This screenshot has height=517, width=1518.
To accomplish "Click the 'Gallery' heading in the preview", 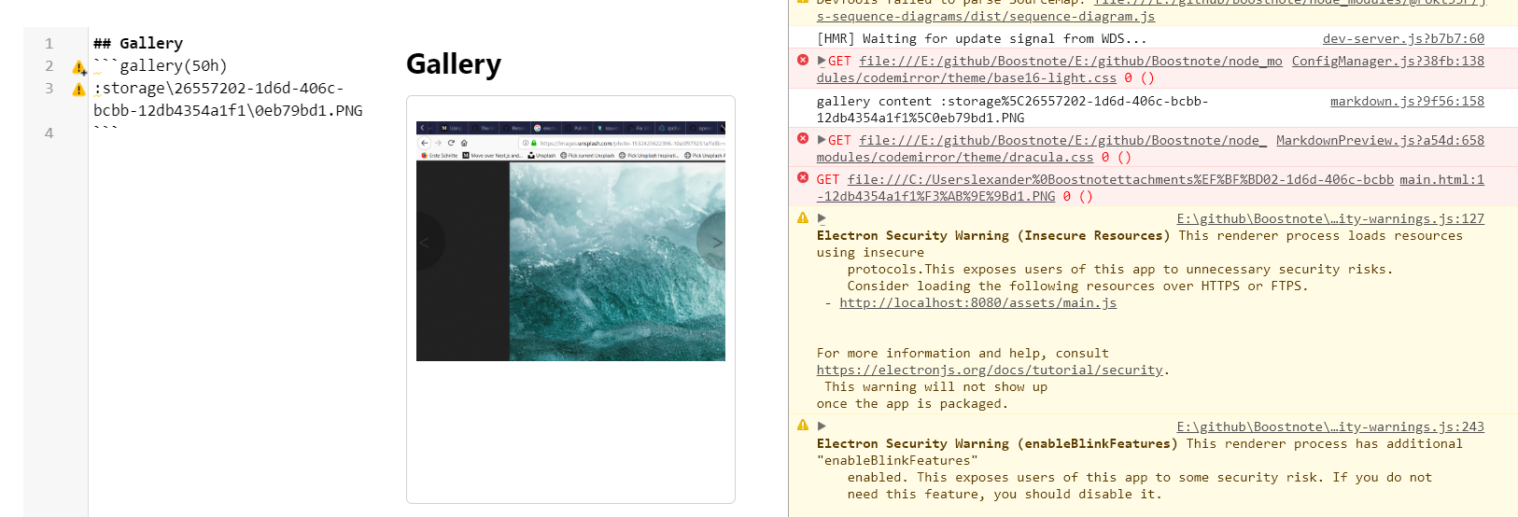I will [454, 63].
